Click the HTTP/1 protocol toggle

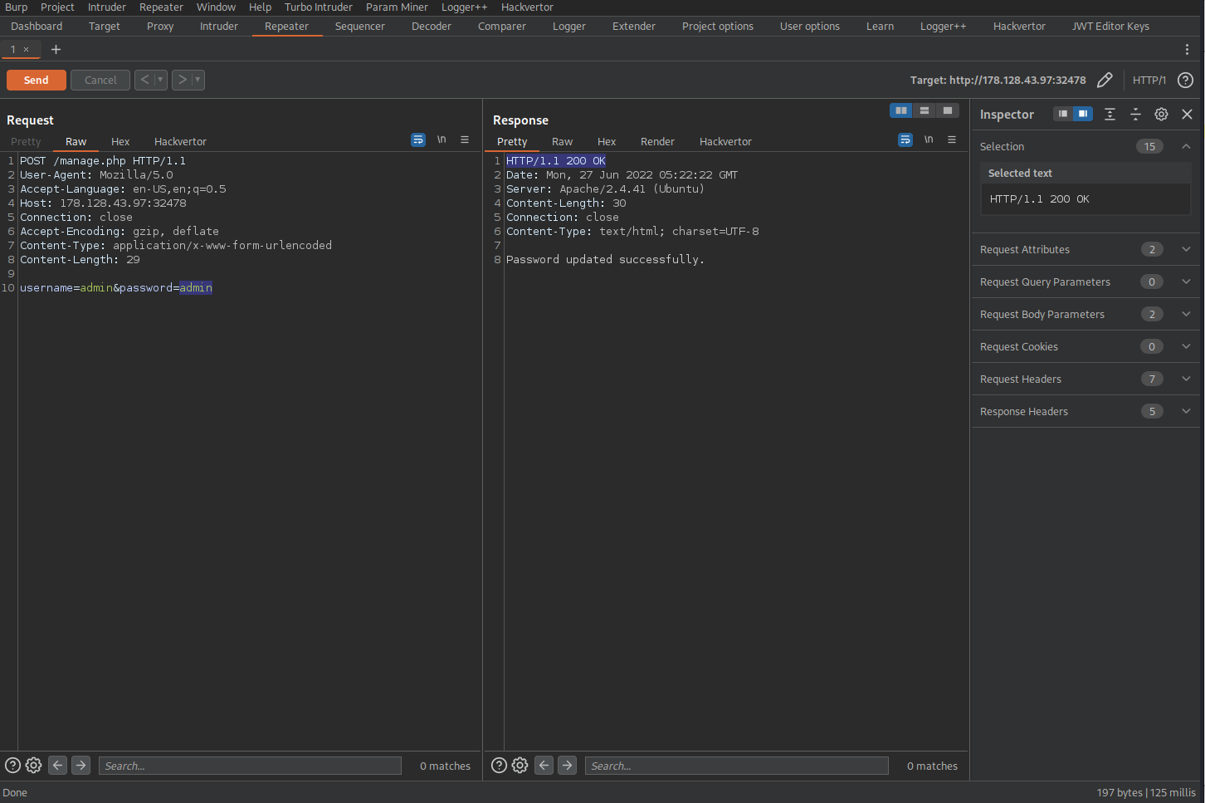click(x=1149, y=80)
